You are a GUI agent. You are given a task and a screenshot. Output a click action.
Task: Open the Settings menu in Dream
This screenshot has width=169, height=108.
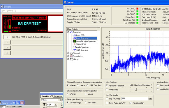pyautogui.click(x=10, y=11)
